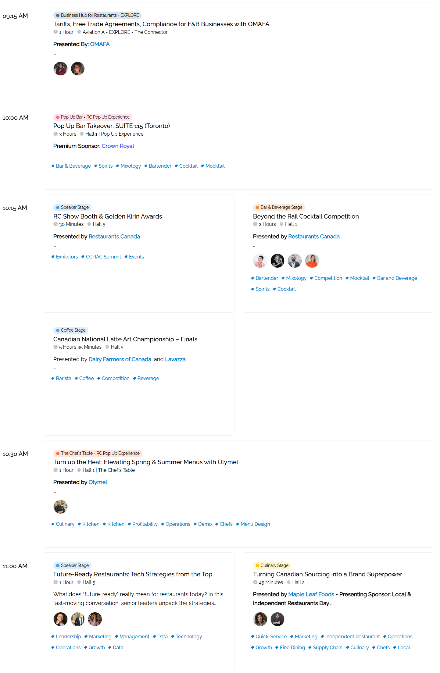Expand ellipsis under Presented By OMAFA

click(x=55, y=54)
